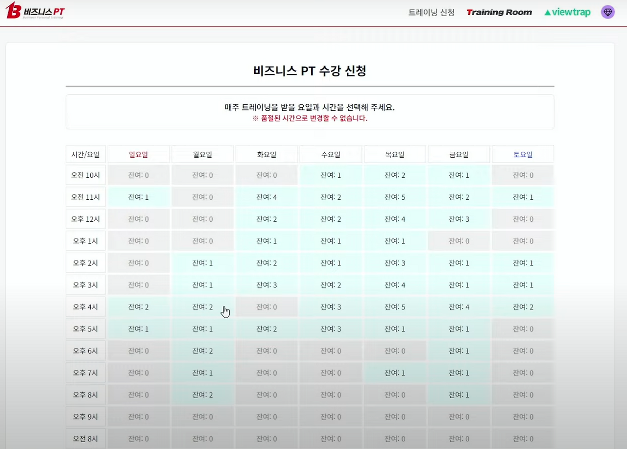
Task: Choose 월요일 오후 4시 slot
Action: [x=202, y=307]
